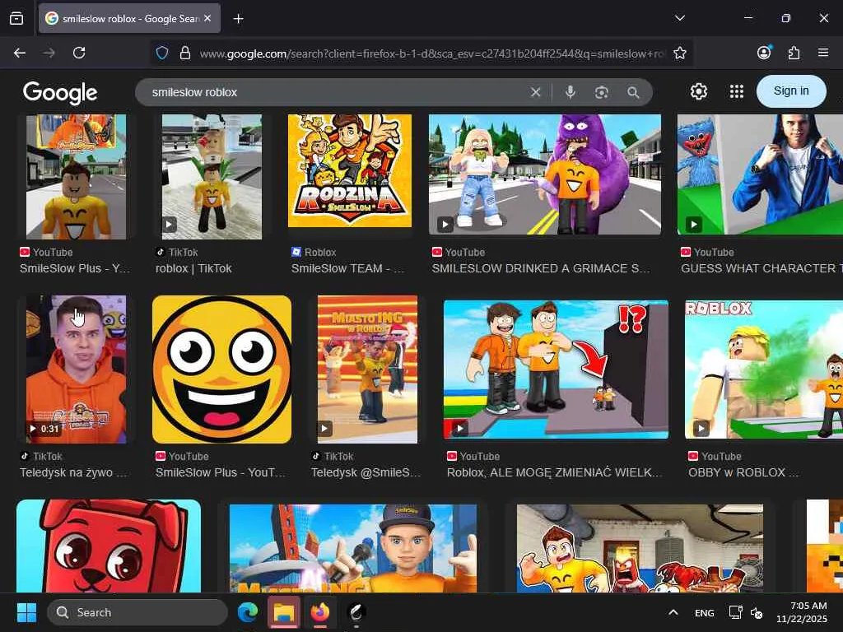Viewport: 843px width, 632px height.
Task: Show hidden tray icons chevron
Action: point(673,612)
